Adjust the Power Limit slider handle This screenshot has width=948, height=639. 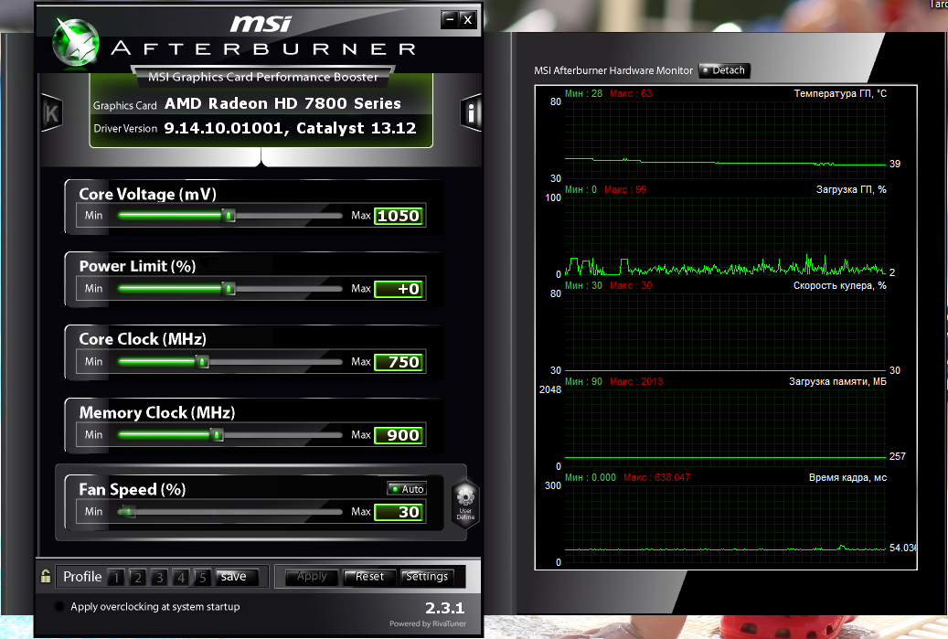coord(229,288)
